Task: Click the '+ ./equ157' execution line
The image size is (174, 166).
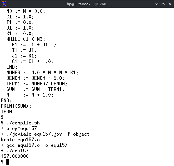Action: click(15, 151)
